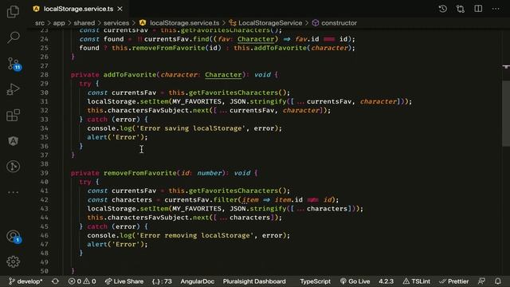Click the app breadcrumb

59,23
